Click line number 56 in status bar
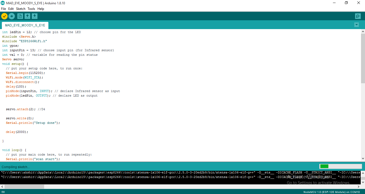 pyautogui.click(x=3, y=192)
